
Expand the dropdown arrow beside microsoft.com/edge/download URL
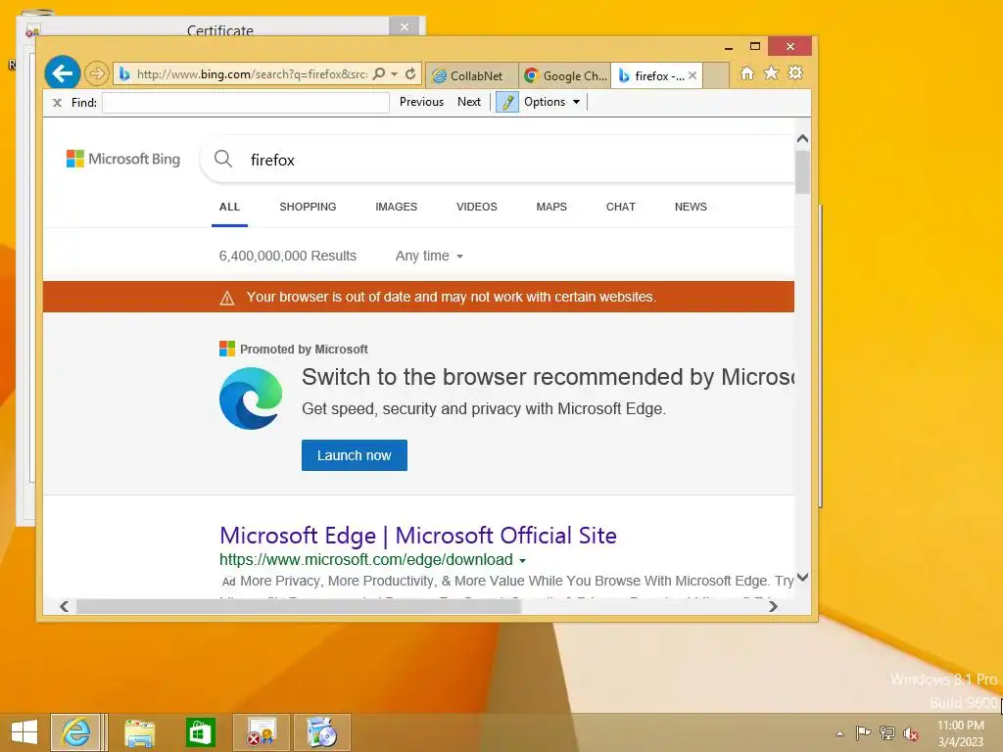pos(523,561)
